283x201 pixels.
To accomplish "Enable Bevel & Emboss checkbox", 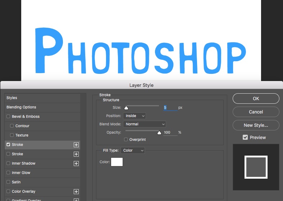I will pos(8,116).
